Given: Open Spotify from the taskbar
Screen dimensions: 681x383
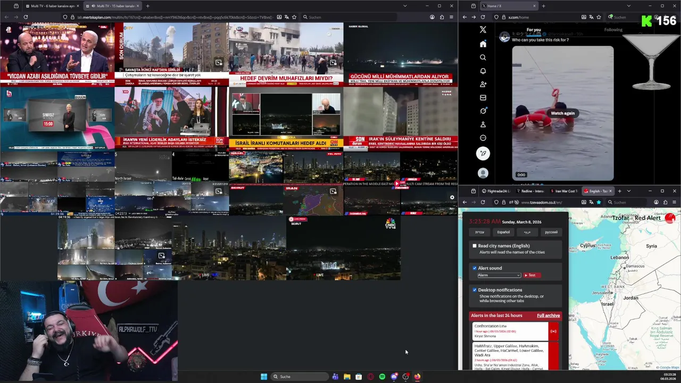Looking at the screenshot, I should click(382, 377).
